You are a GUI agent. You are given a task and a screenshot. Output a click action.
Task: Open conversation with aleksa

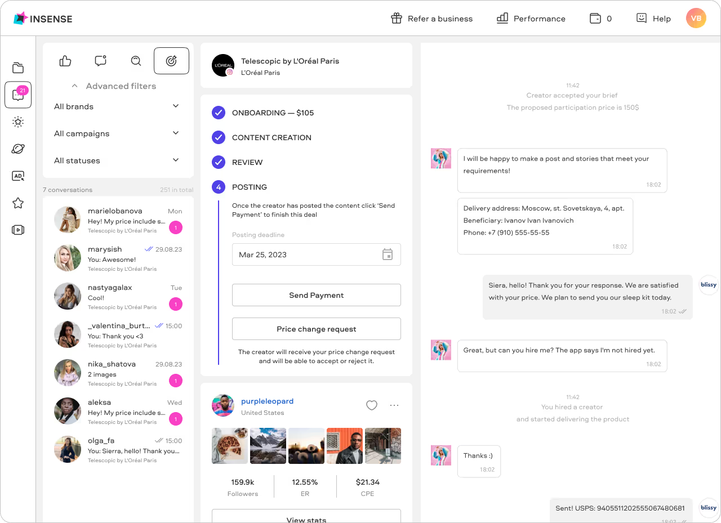pos(118,411)
